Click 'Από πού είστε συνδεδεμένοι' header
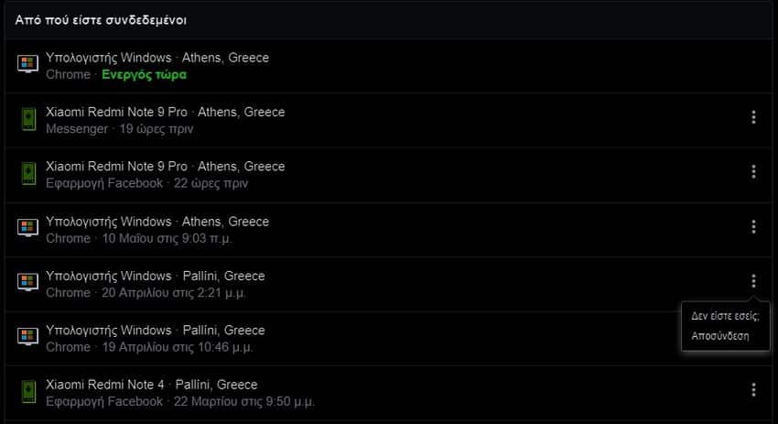The height and width of the screenshot is (424, 778). pos(101,19)
